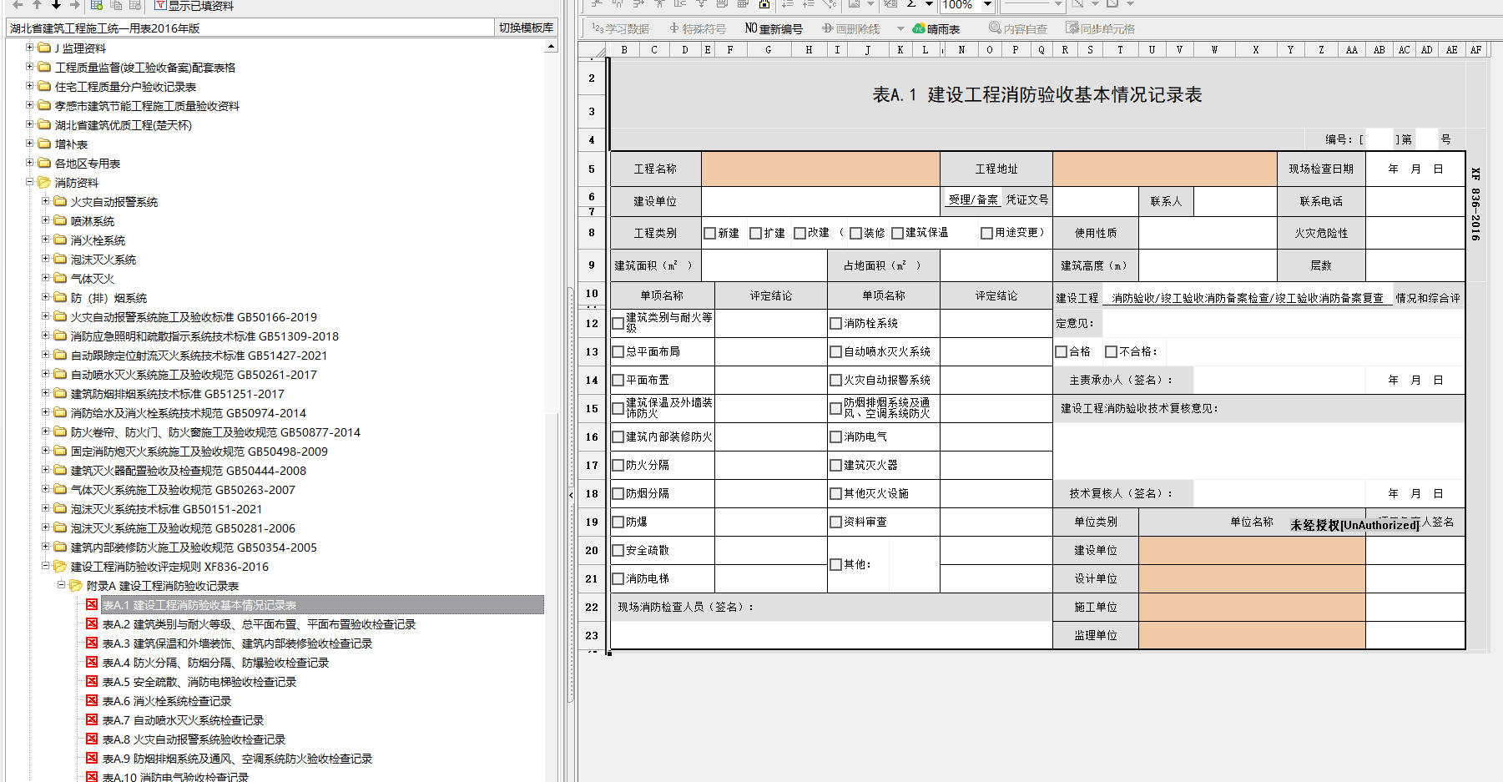
Task: Open the 100% zoom dropdown
Action: 987,4
